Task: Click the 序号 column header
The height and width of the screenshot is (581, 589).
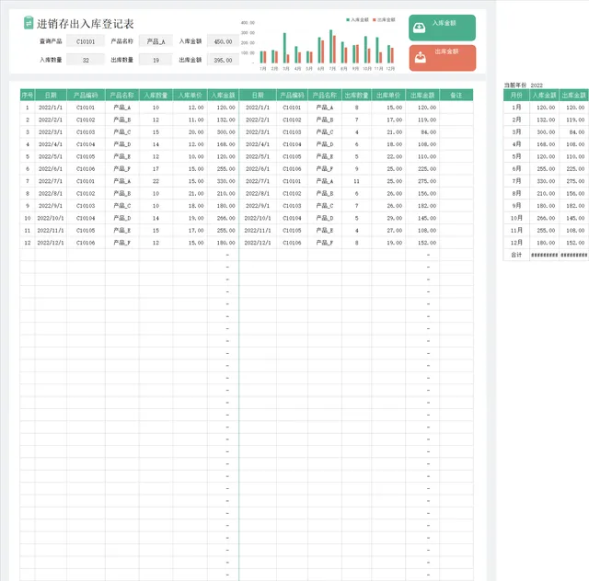Action: click(x=28, y=95)
